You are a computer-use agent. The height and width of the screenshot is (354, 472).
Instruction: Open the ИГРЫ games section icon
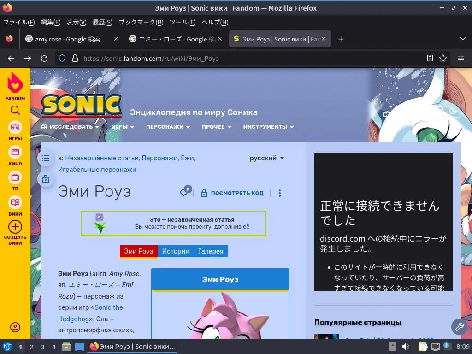(x=15, y=127)
